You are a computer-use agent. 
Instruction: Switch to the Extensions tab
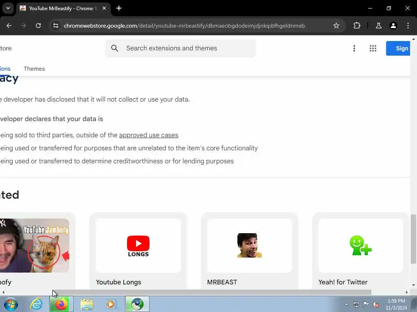pos(5,69)
